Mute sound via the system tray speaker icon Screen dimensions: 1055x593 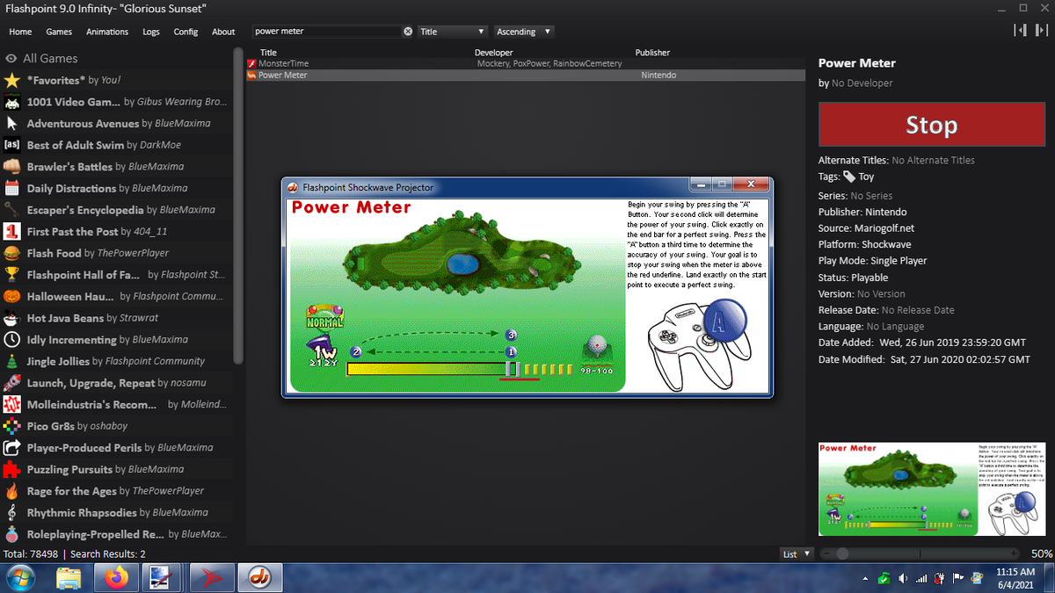pyautogui.click(x=904, y=578)
